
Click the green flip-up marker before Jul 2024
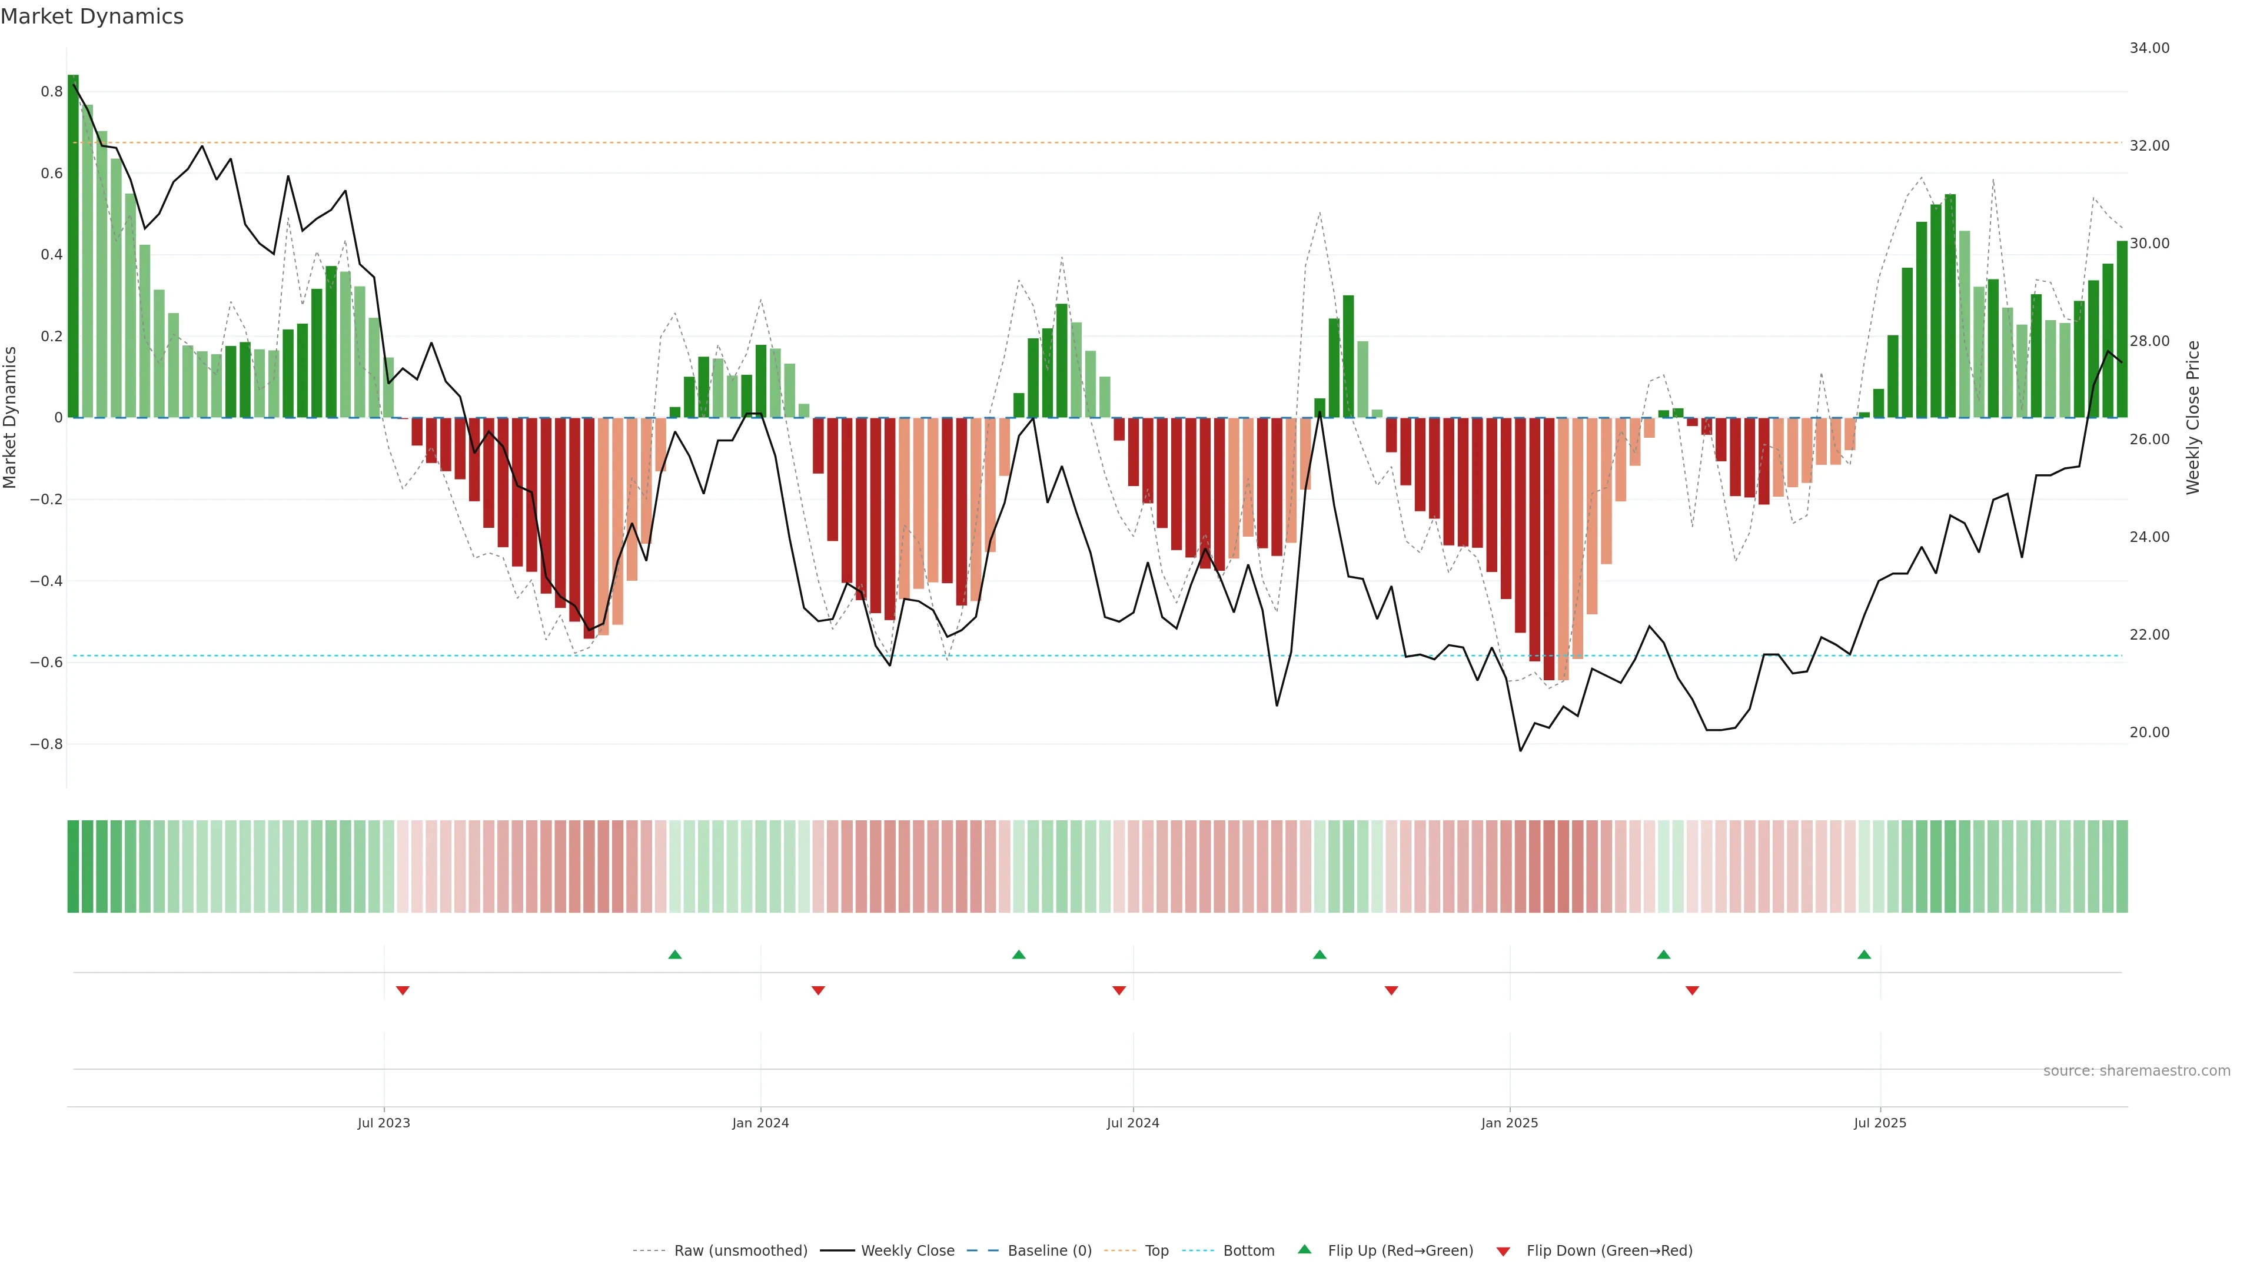point(1019,954)
